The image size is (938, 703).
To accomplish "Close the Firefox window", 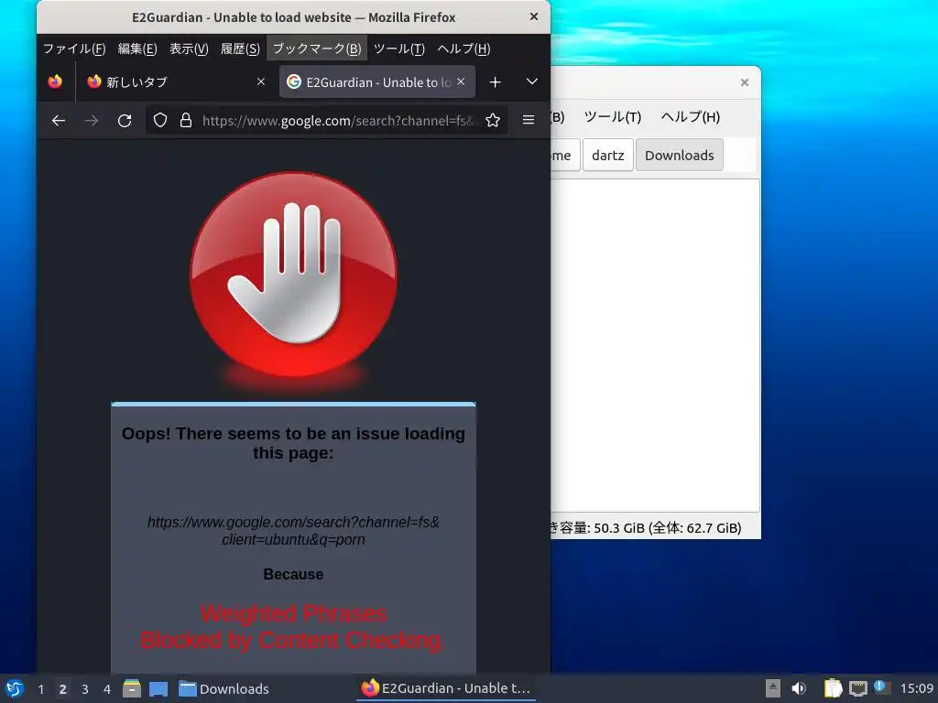I will click(534, 16).
